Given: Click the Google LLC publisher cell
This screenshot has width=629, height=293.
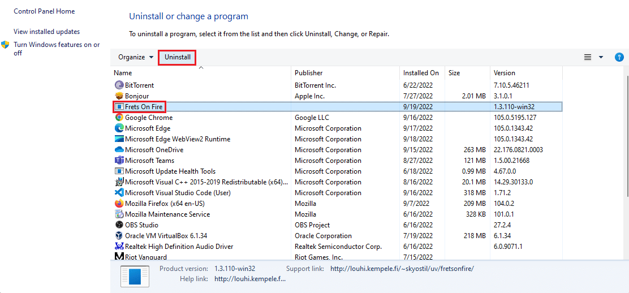Looking at the screenshot, I should tap(312, 118).
